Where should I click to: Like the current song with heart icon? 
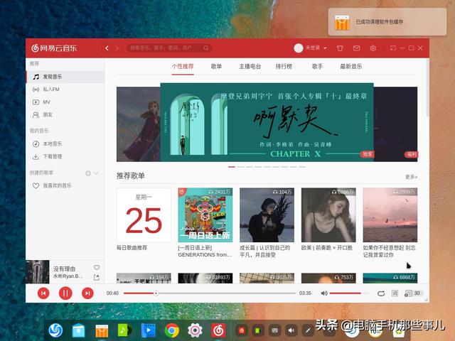click(97, 268)
